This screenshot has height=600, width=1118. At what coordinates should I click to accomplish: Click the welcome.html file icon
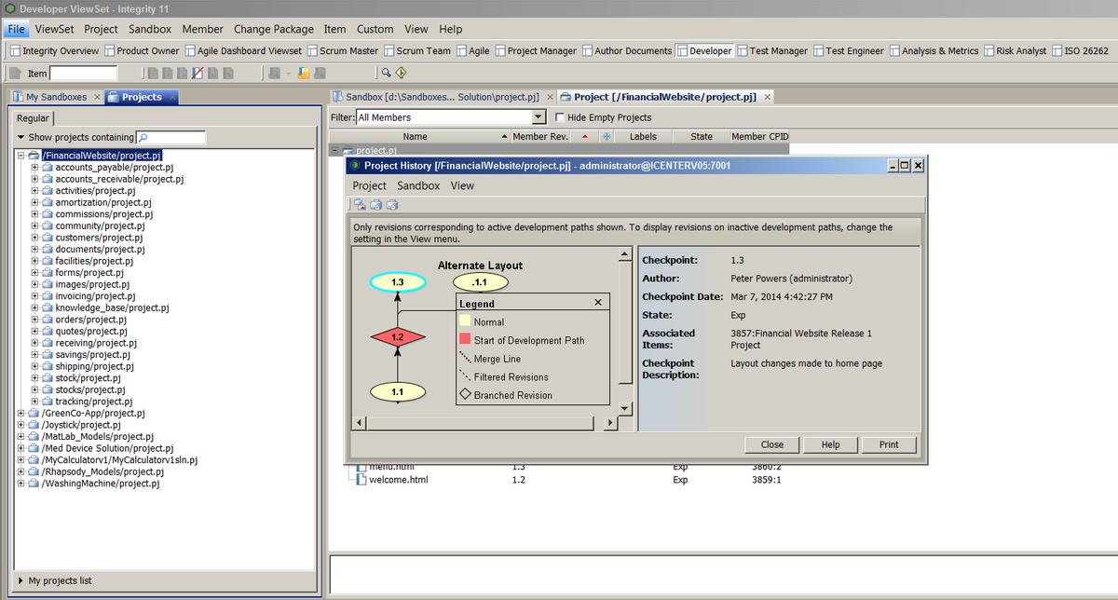click(361, 480)
